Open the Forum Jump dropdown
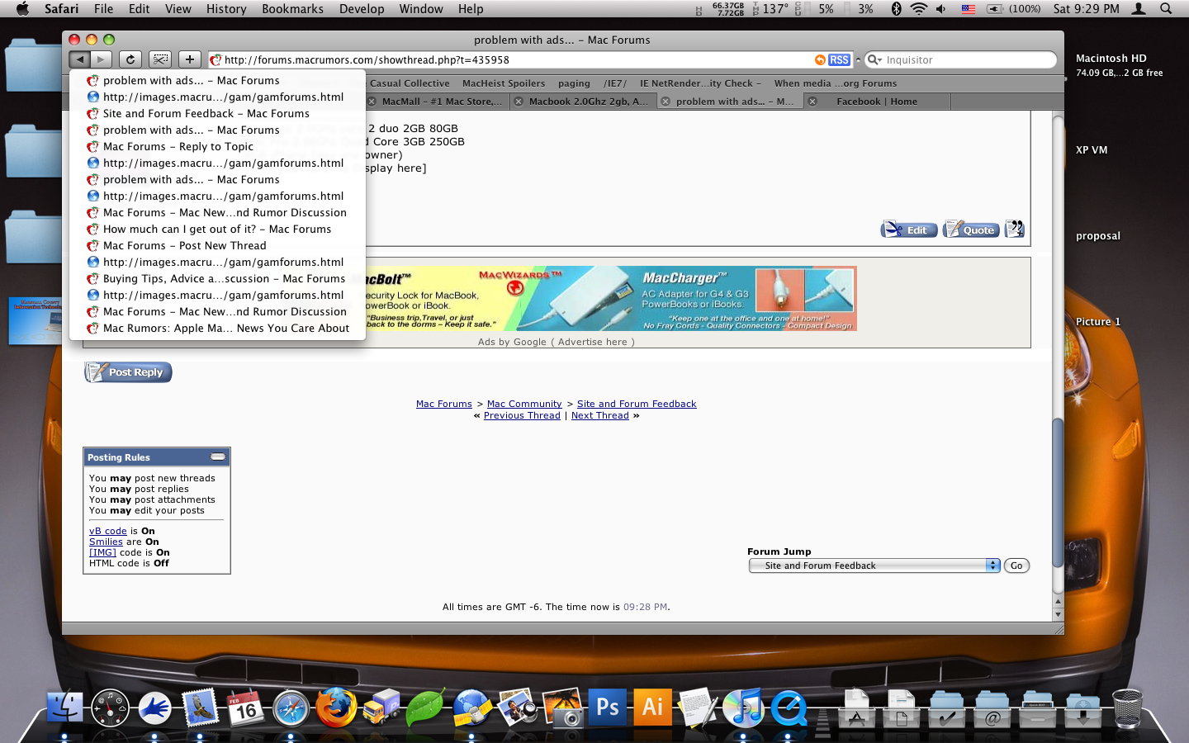 pos(874,566)
